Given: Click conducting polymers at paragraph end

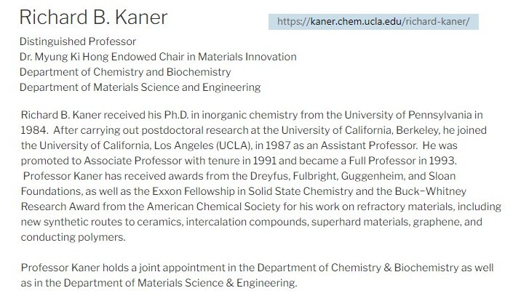Looking at the screenshot, I should tap(73, 237).
